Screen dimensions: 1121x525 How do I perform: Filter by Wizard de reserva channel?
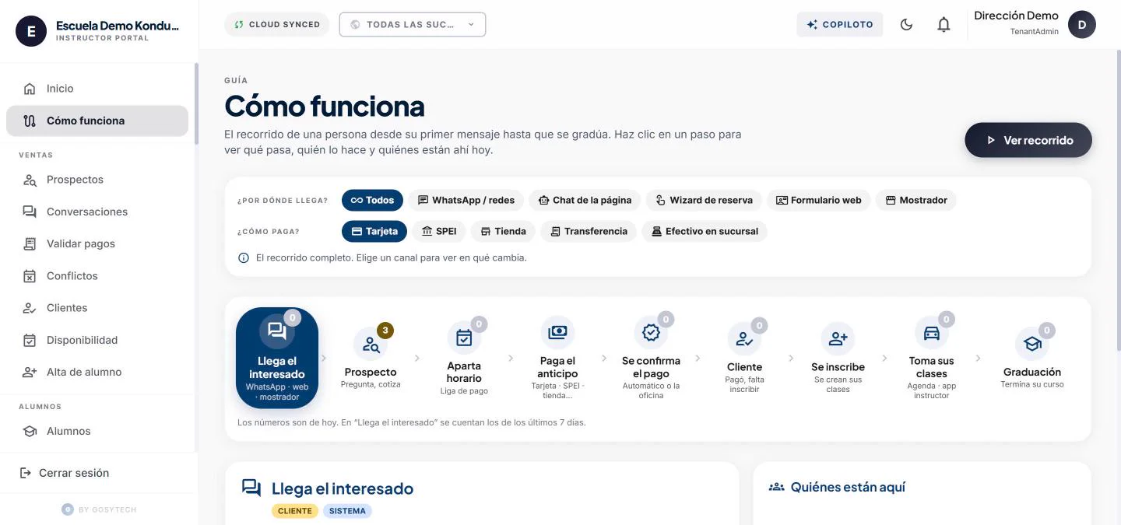704,200
